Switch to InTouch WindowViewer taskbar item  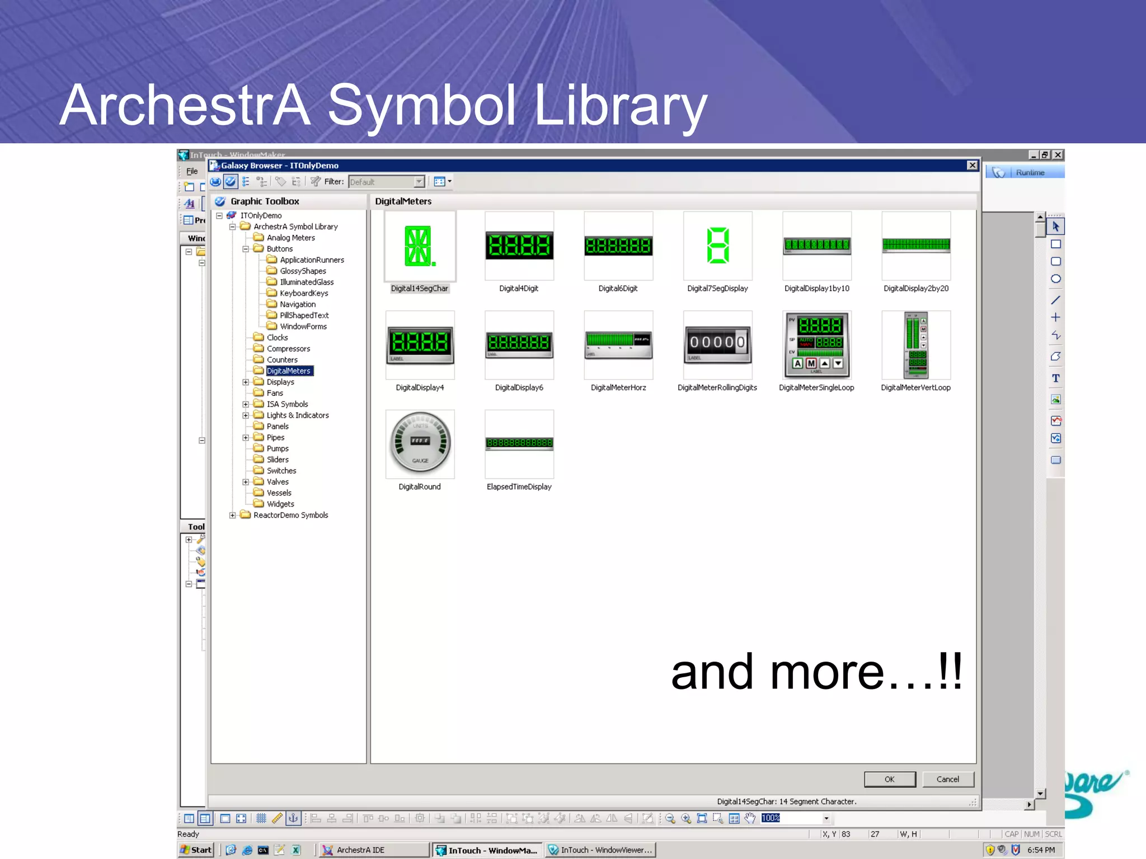pos(600,850)
